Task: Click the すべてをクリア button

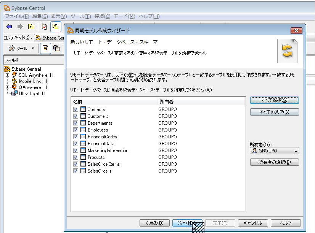Action: [x=274, y=112]
